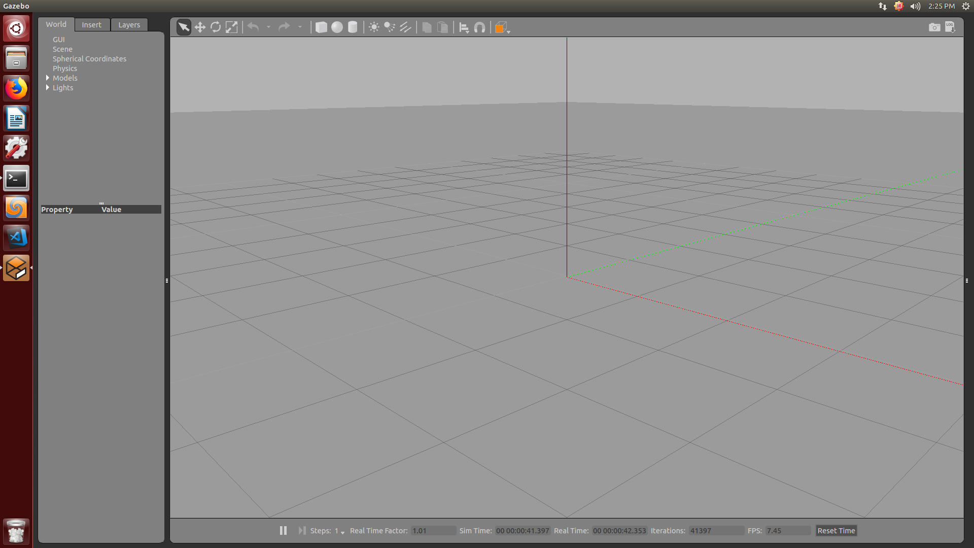Insert a sphere shape
Viewport: 974px width, 548px height.
pos(337,27)
